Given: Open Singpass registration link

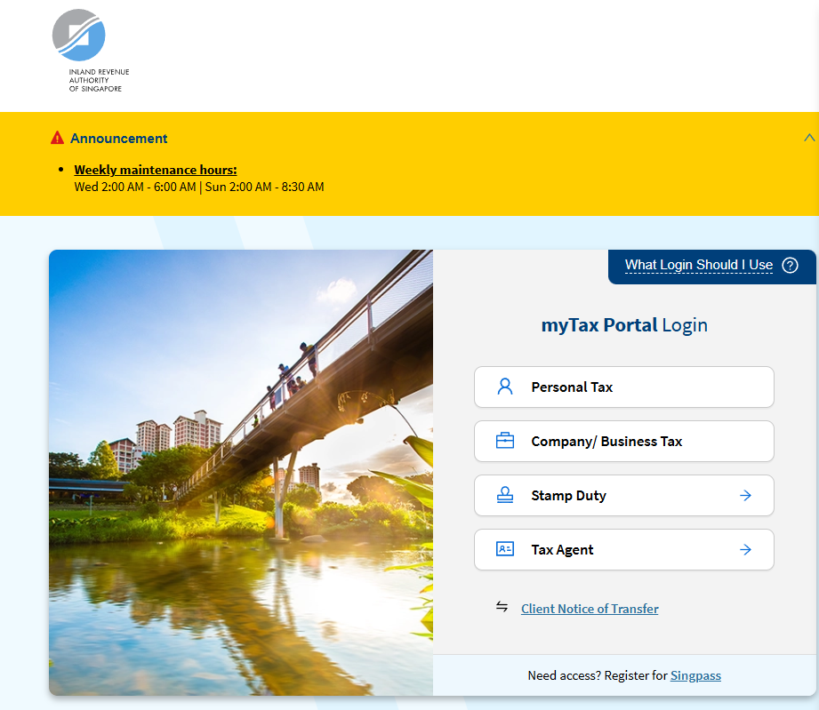Looking at the screenshot, I should click(695, 675).
